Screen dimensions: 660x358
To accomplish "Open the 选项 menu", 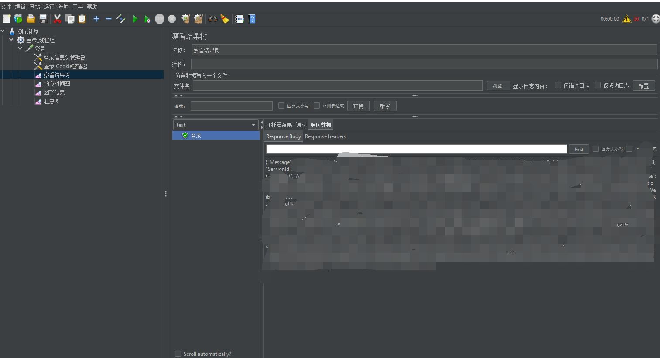I will click(64, 7).
